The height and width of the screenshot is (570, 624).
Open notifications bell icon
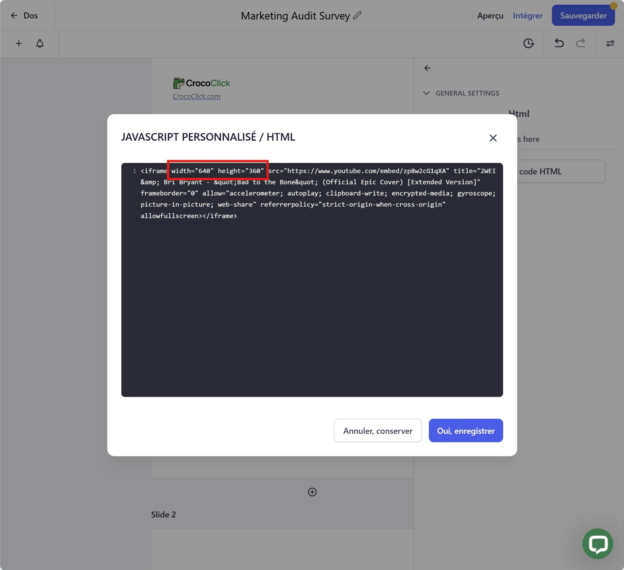[x=40, y=44]
